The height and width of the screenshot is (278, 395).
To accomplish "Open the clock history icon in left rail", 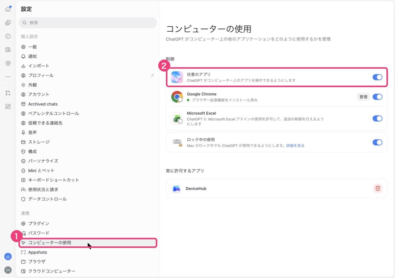I will [x=8, y=36].
